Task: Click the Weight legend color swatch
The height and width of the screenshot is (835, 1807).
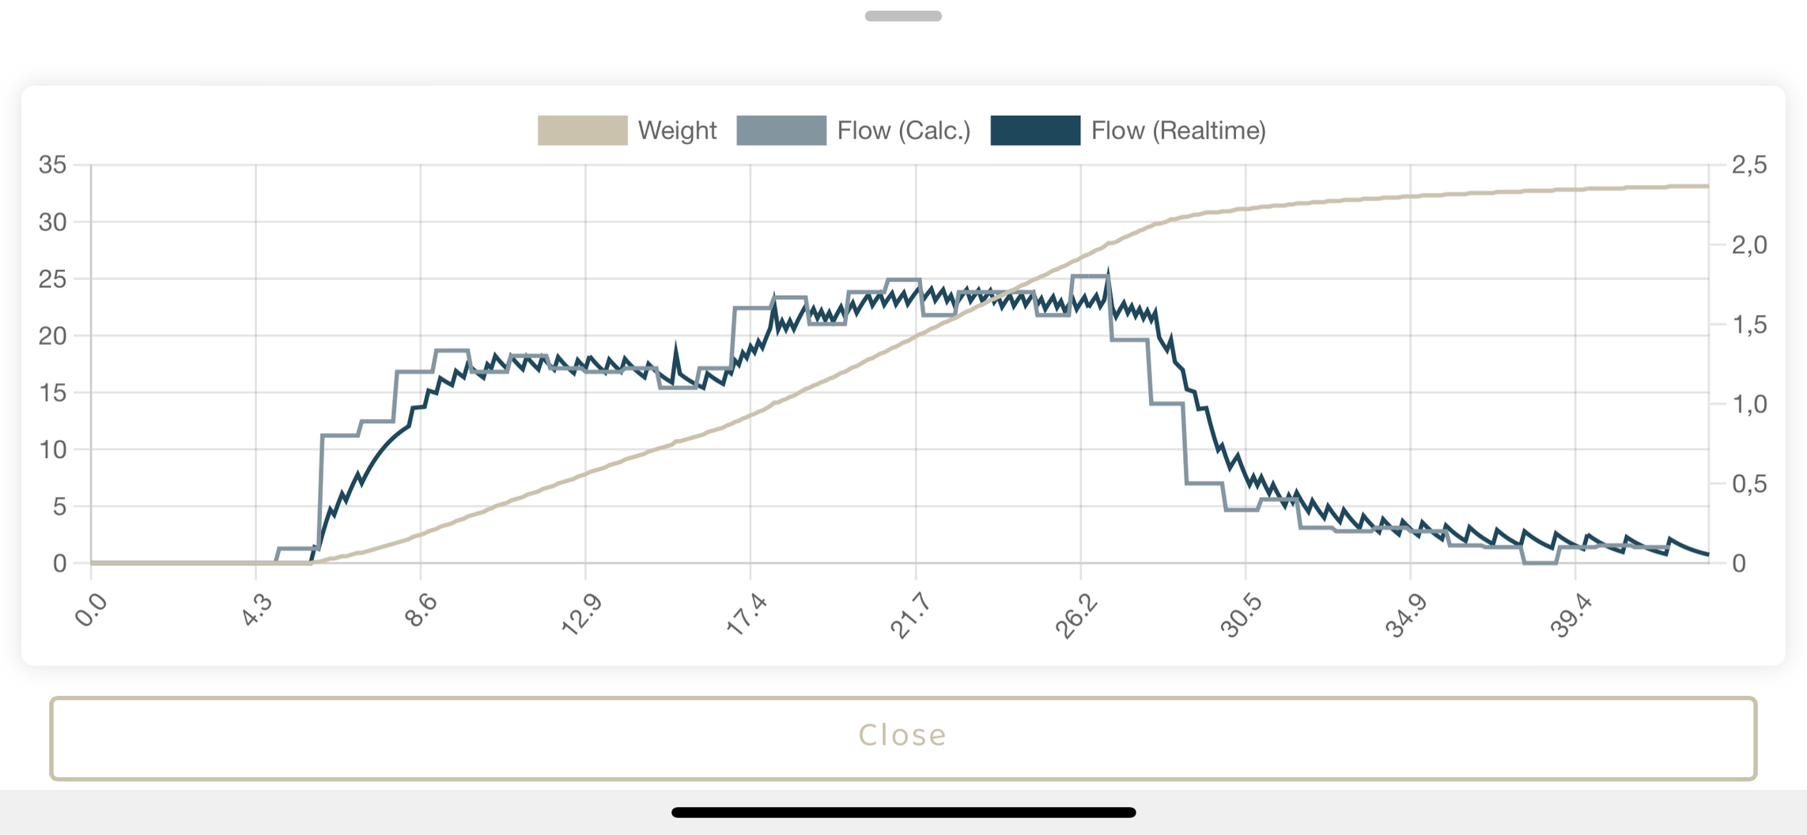Action: point(582,130)
